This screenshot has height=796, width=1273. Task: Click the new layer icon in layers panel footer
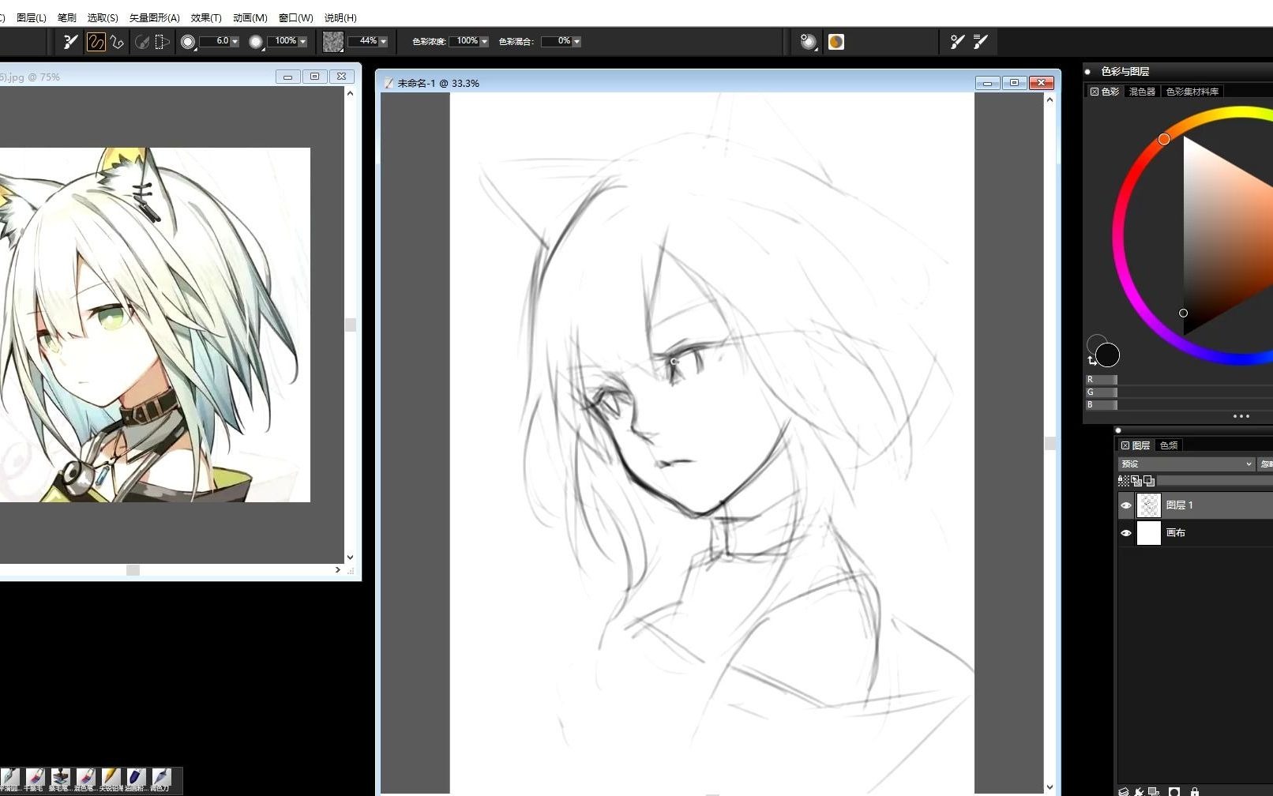tap(1124, 791)
